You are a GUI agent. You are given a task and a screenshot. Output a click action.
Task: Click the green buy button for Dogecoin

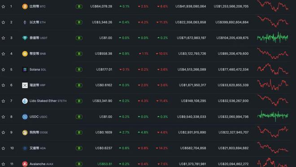(x=79, y=133)
